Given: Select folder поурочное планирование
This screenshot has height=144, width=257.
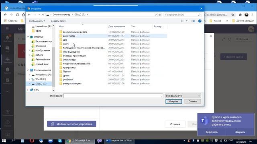Looking at the screenshot, I should pos(77,64).
